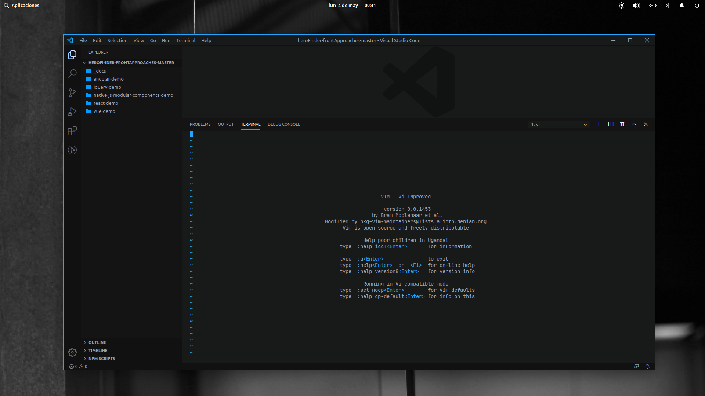This screenshot has height=396, width=705.
Task: Expand the NPM SCRIPTS section
Action: [101, 359]
